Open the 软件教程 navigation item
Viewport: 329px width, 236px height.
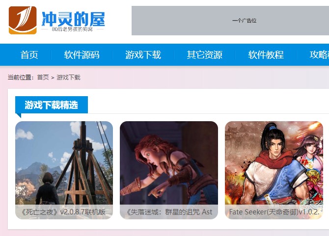click(x=266, y=55)
